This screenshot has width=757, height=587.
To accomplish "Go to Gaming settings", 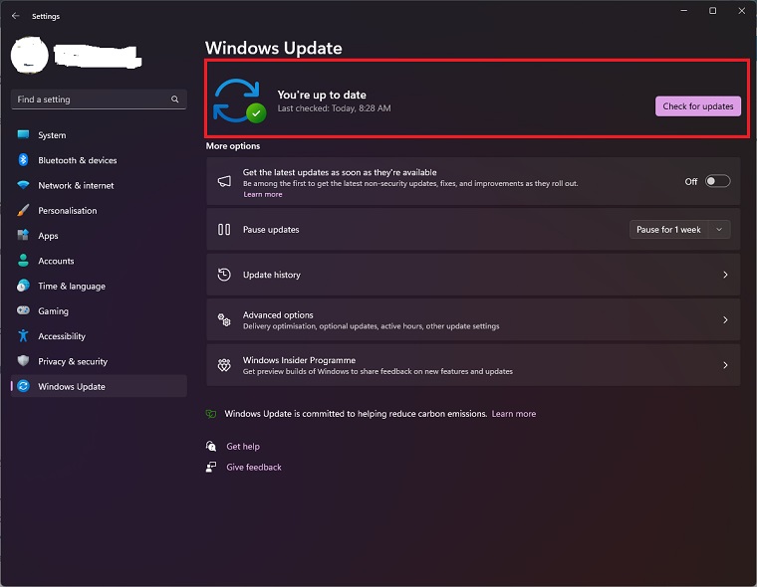I will pos(99,310).
